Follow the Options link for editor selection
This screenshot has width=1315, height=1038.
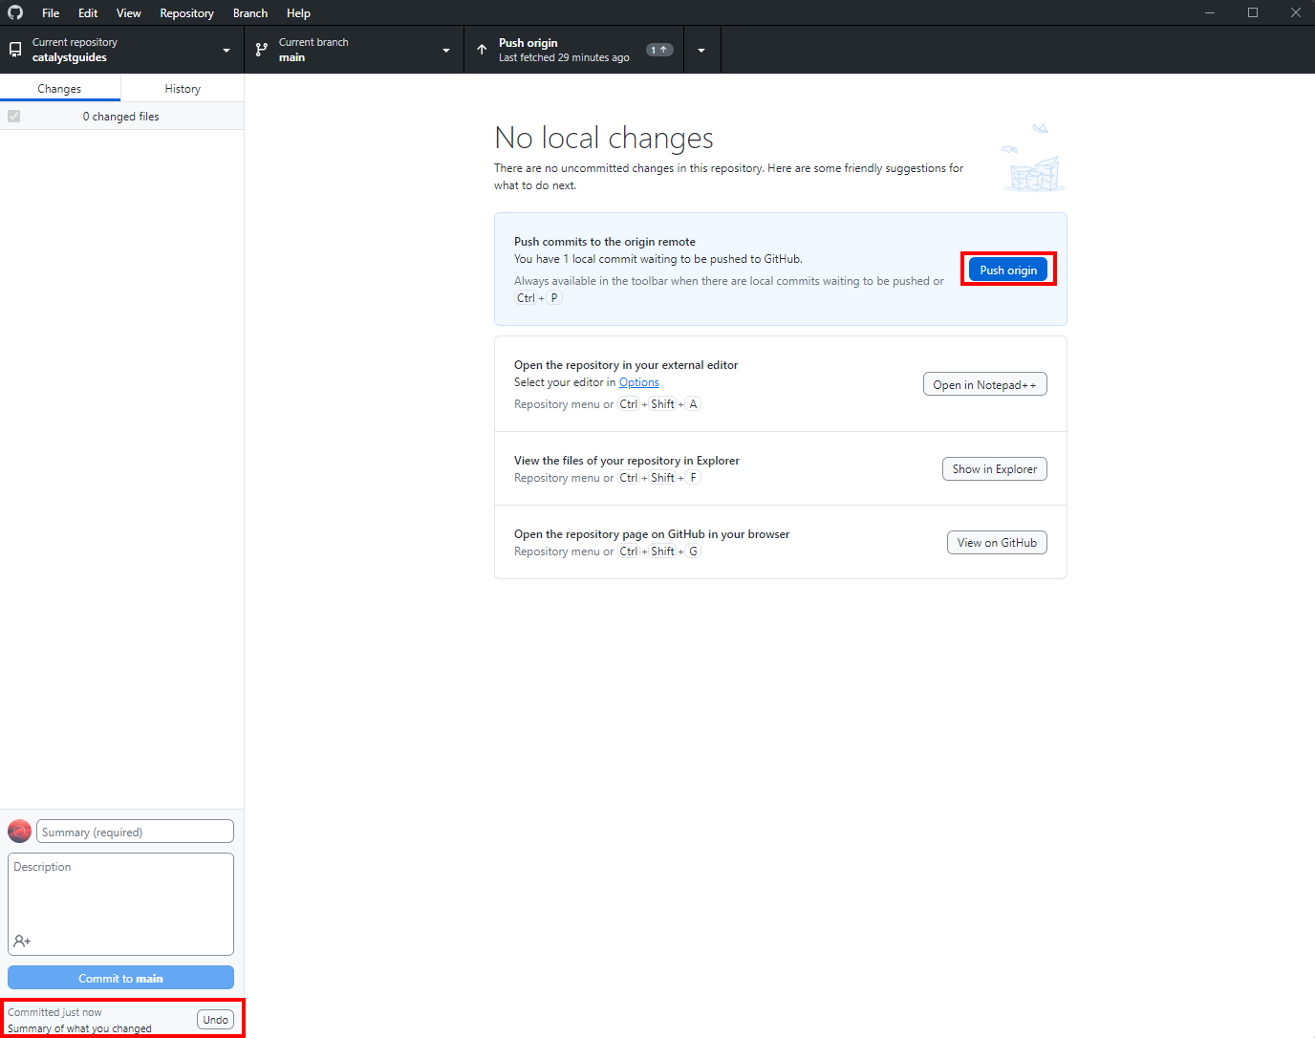(x=638, y=382)
